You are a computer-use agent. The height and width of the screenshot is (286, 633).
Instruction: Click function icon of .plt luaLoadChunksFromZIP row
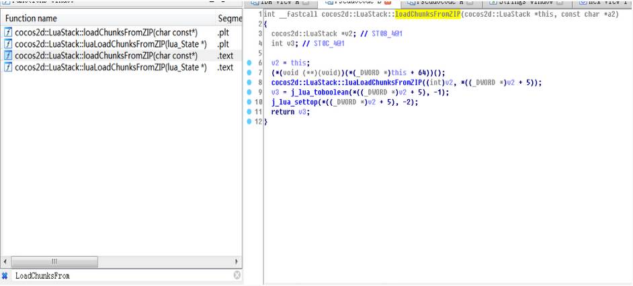(8, 44)
